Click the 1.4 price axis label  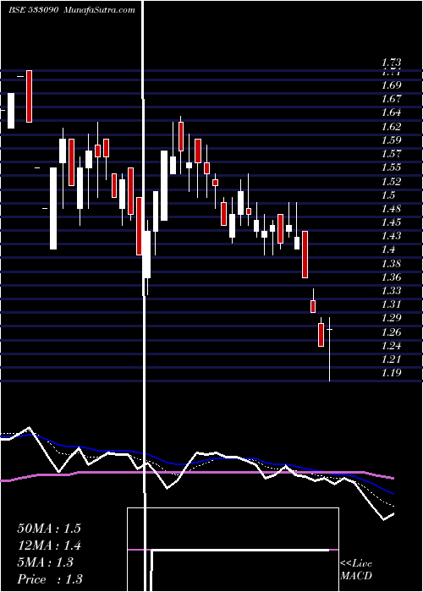click(388, 249)
